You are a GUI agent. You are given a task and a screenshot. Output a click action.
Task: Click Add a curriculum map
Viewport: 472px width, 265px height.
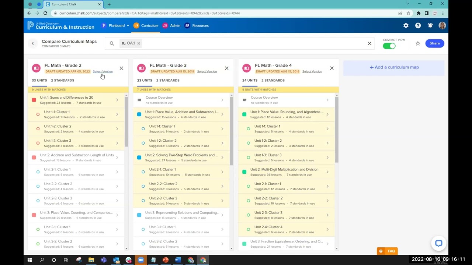click(x=394, y=67)
